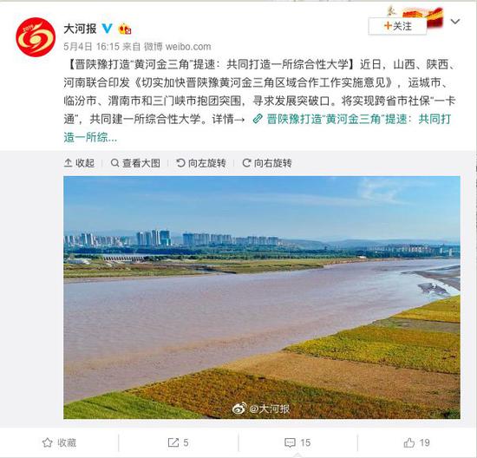The height and width of the screenshot is (458, 477).
Task: Click the blue verified V badge
Action: [x=107, y=29]
